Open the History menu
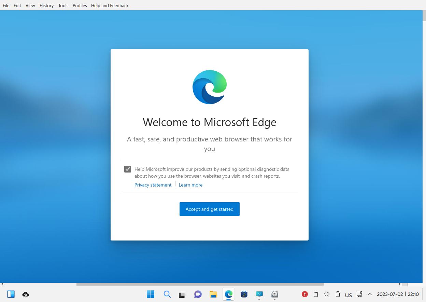This screenshot has width=426, height=302. (x=46, y=5)
